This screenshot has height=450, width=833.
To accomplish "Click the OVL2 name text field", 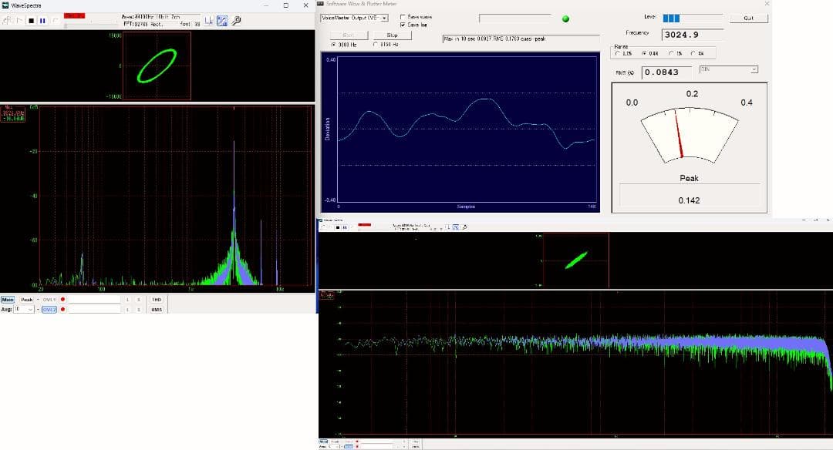I will (95, 310).
